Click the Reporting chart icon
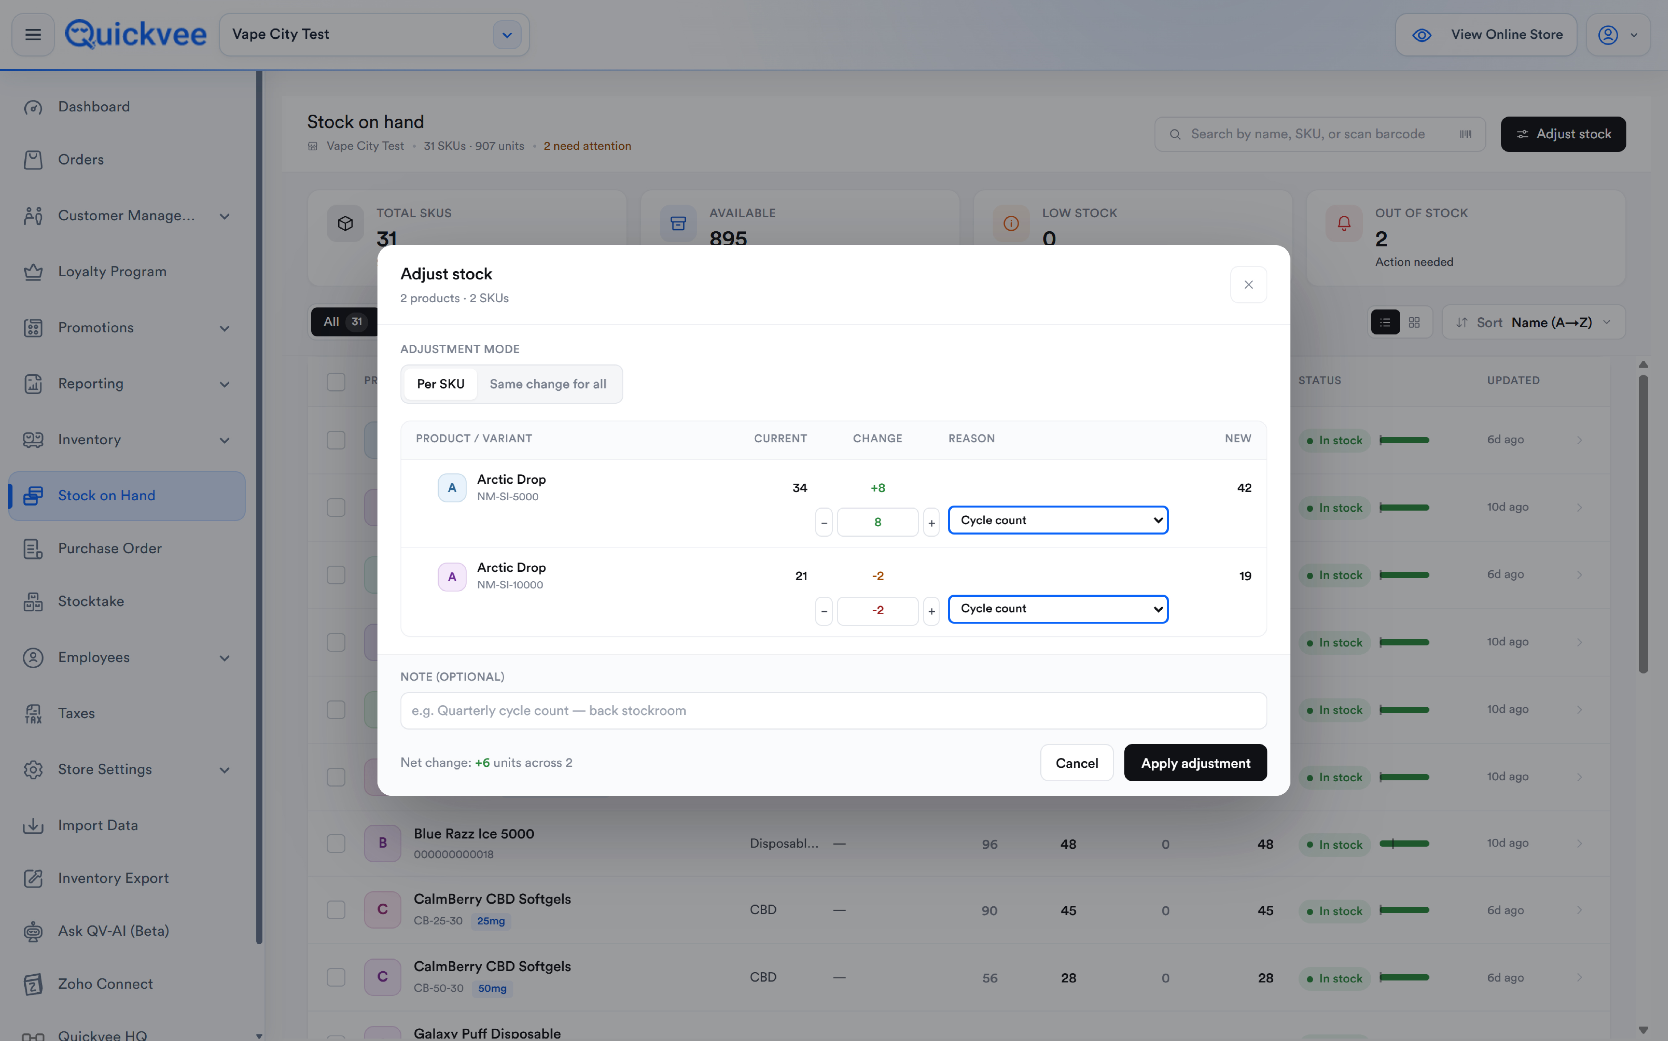The image size is (1668, 1041). click(x=33, y=384)
